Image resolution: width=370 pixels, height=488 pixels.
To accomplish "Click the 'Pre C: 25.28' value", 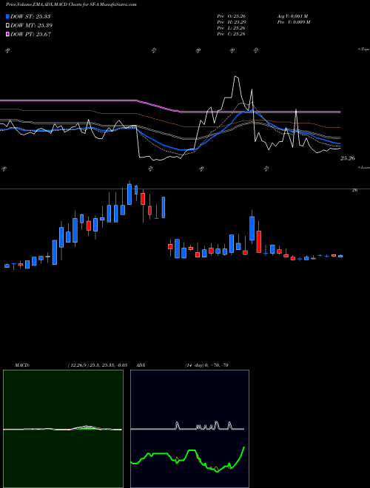I will click(x=232, y=34).
